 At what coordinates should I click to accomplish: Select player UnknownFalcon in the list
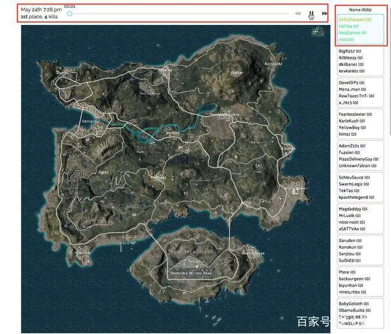[x=357, y=166]
